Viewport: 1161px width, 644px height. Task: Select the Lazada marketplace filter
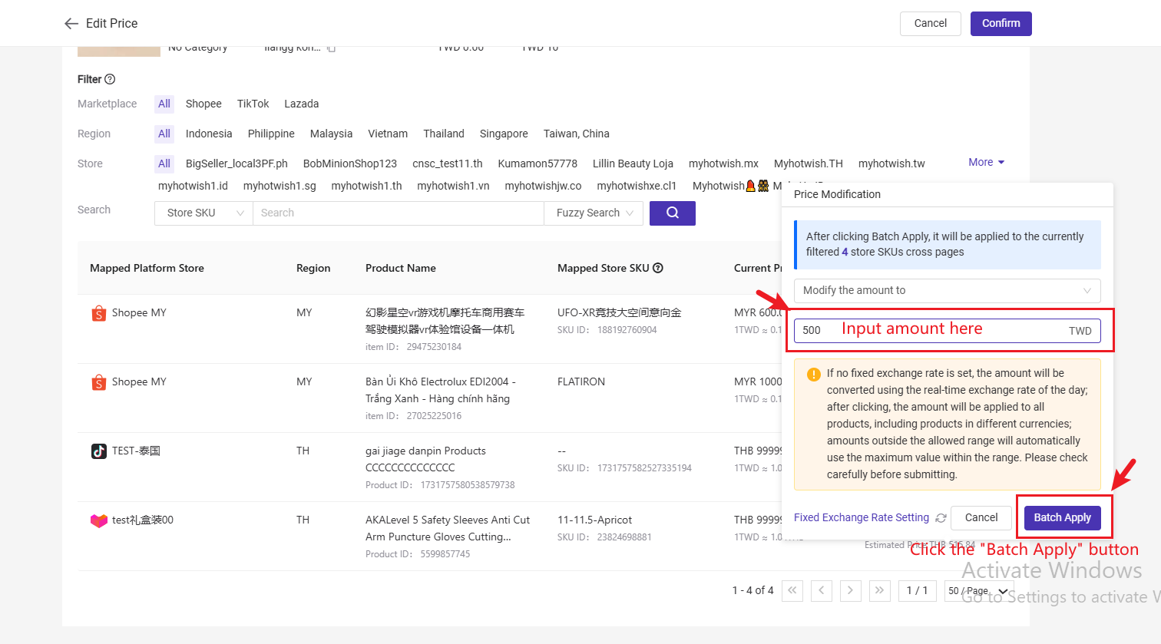[301, 103]
